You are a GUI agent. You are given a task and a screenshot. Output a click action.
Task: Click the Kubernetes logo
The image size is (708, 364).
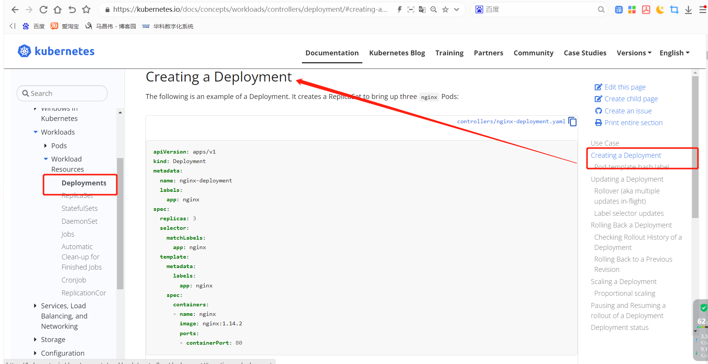pos(56,51)
